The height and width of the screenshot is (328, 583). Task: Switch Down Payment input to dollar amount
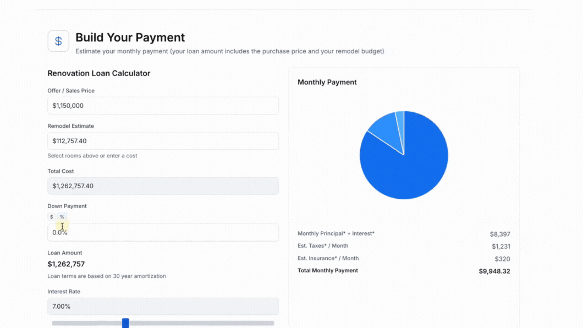pyautogui.click(x=52, y=217)
